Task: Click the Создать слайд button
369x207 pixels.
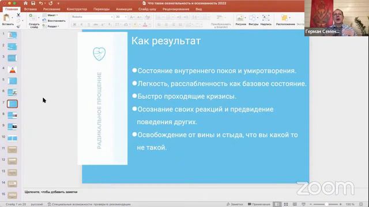Action: pos(33,21)
